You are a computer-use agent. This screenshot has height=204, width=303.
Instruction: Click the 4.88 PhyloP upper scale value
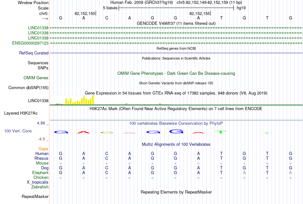pyautogui.click(x=41, y=123)
